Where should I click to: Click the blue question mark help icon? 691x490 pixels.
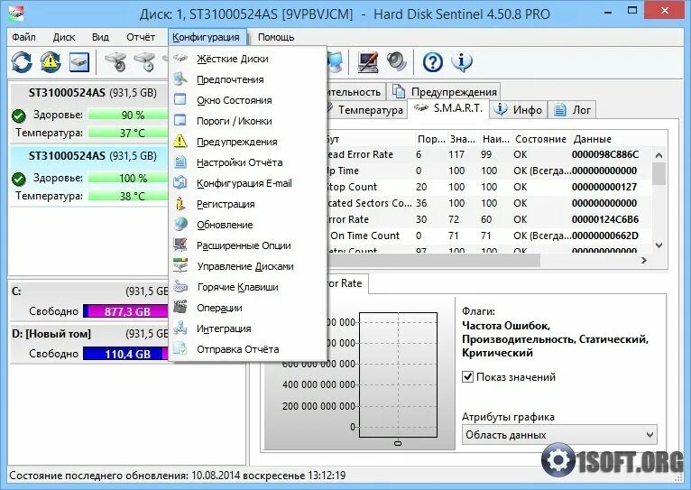click(x=433, y=62)
